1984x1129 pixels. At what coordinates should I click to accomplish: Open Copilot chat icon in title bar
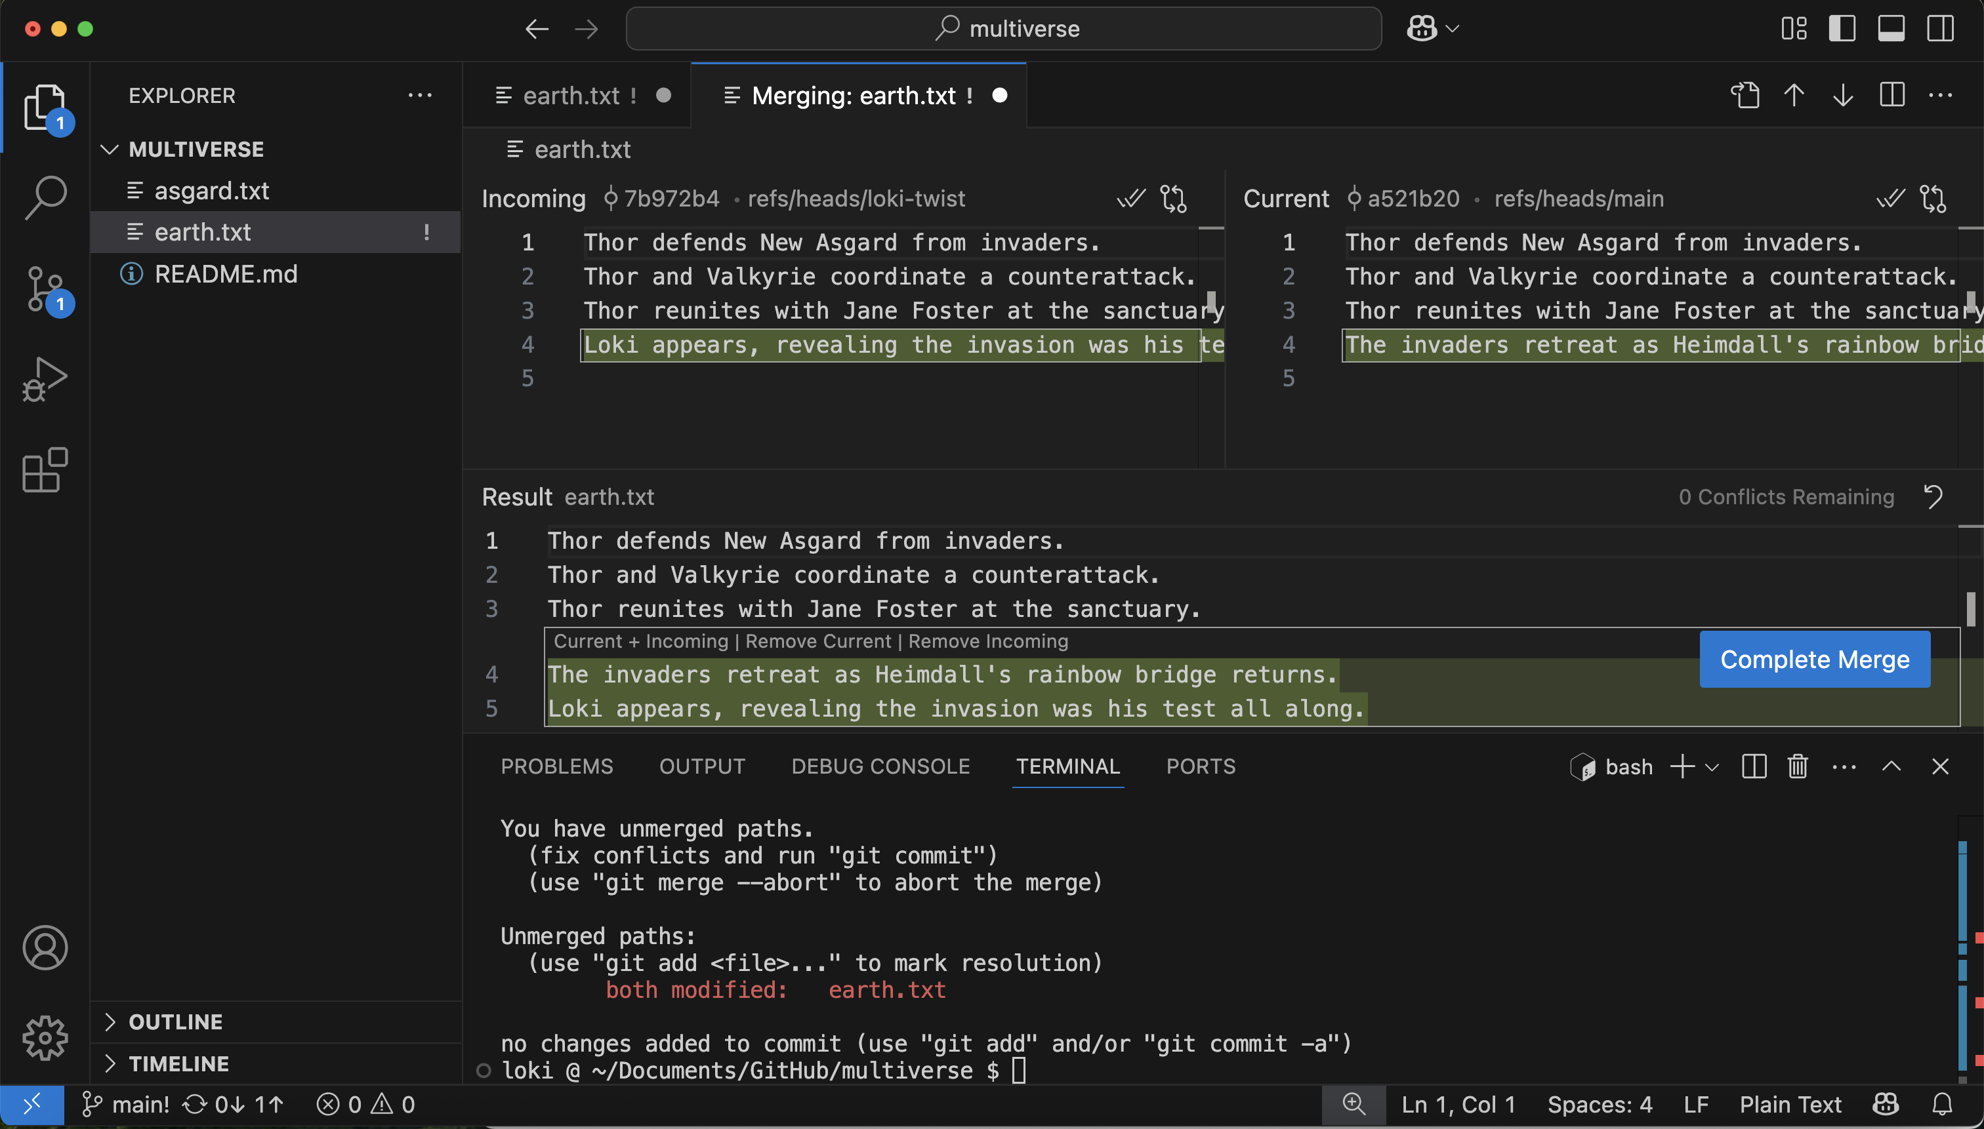click(1422, 29)
